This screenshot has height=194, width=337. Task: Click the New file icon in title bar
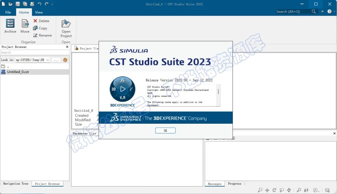click(3, 4)
